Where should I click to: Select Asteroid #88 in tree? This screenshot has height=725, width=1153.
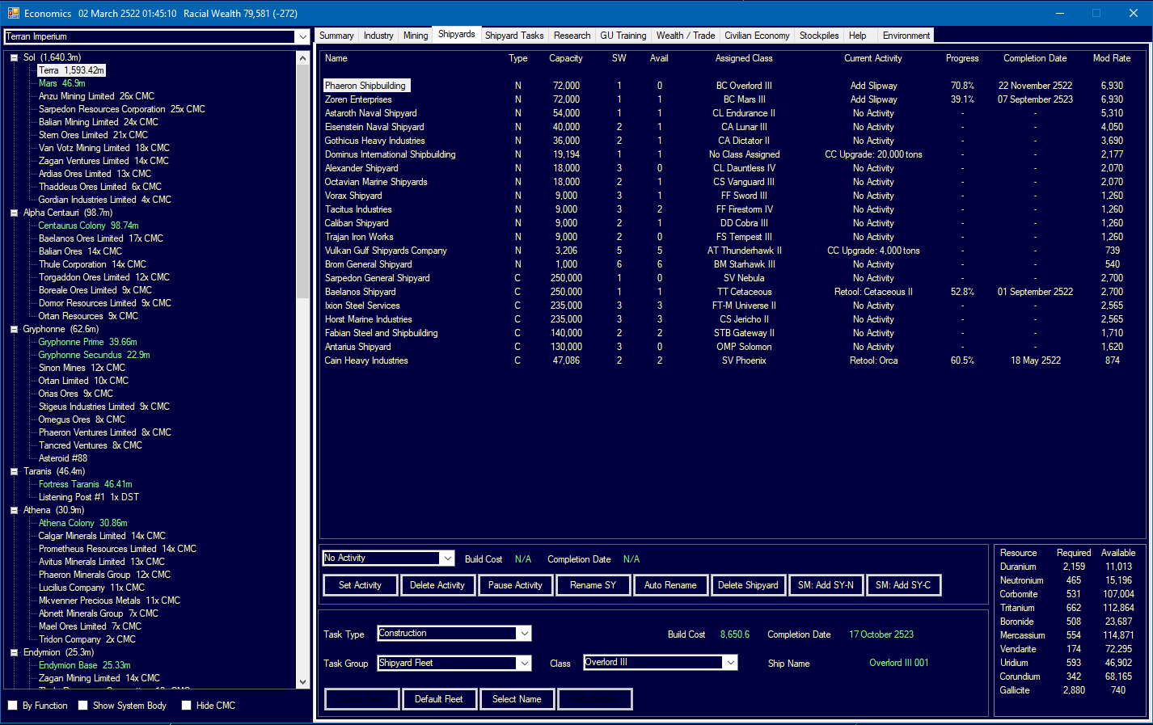click(62, 458)
